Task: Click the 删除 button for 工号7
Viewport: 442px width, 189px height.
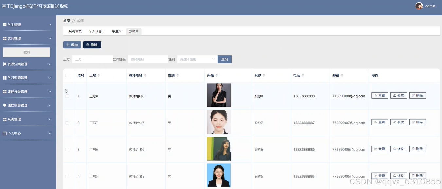Action: coord(417,122)
